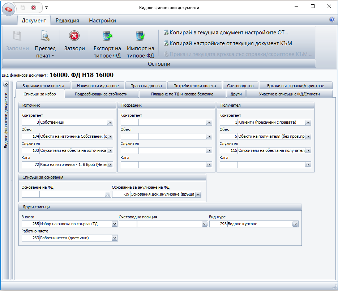Expand the Видове финансови документи side panel
This screenshot has width=338, height=291.
click(x=6, y=84)
